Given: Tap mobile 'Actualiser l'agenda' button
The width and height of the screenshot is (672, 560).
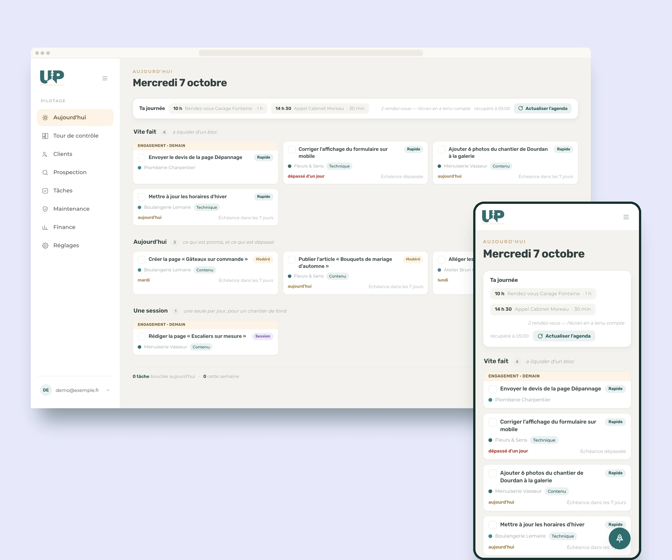Looking at the screenshot, I should [x=564, y=336].
